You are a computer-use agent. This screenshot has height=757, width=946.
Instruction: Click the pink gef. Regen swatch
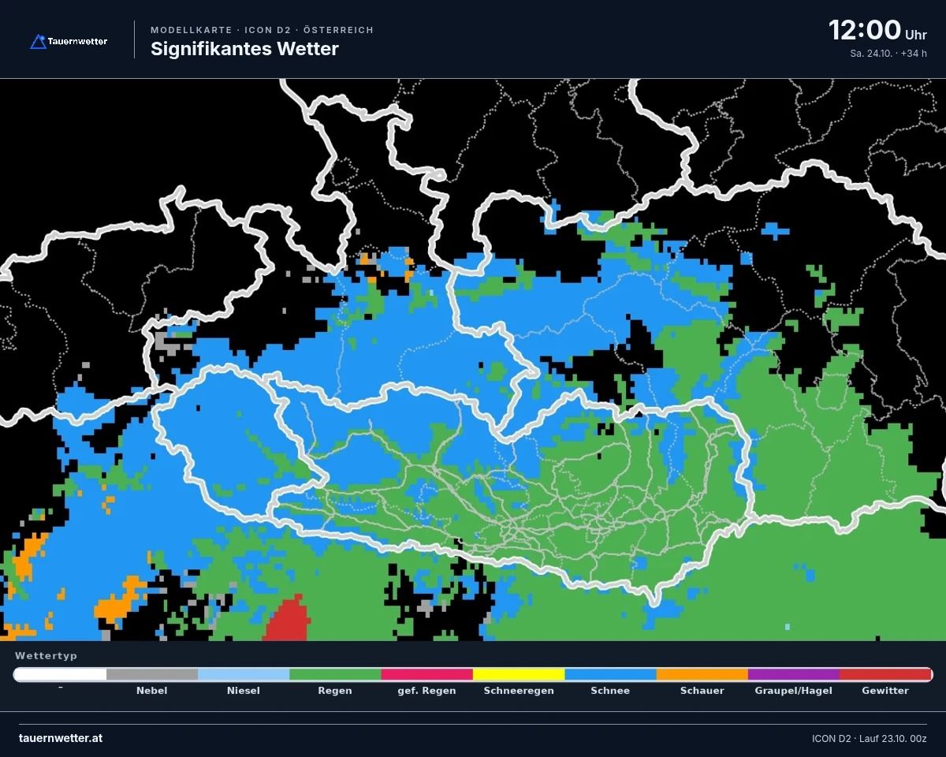(426, 674)
